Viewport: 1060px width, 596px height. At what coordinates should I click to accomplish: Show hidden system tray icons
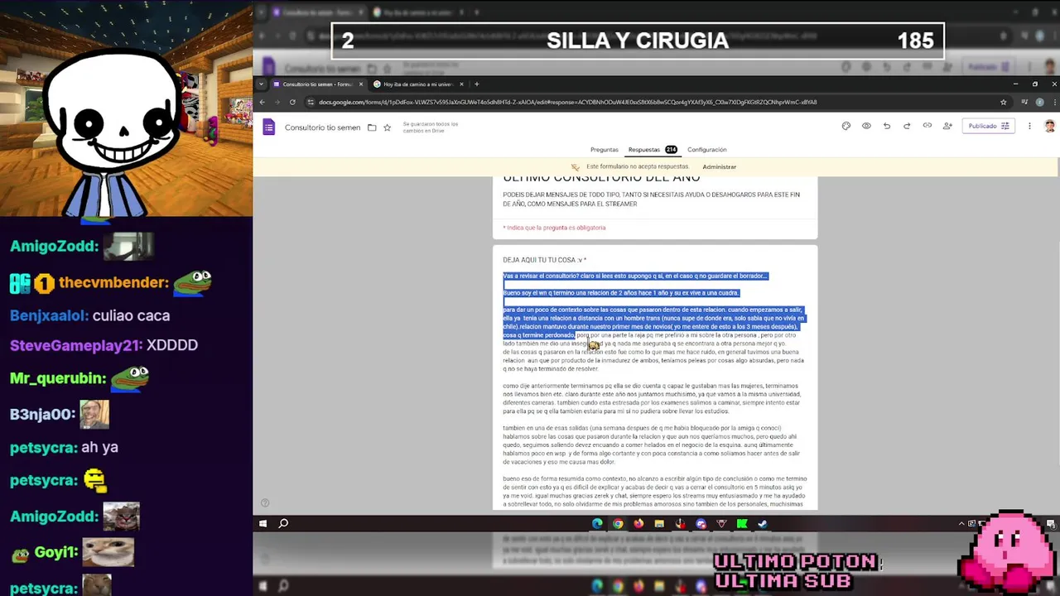click(961, 523)
